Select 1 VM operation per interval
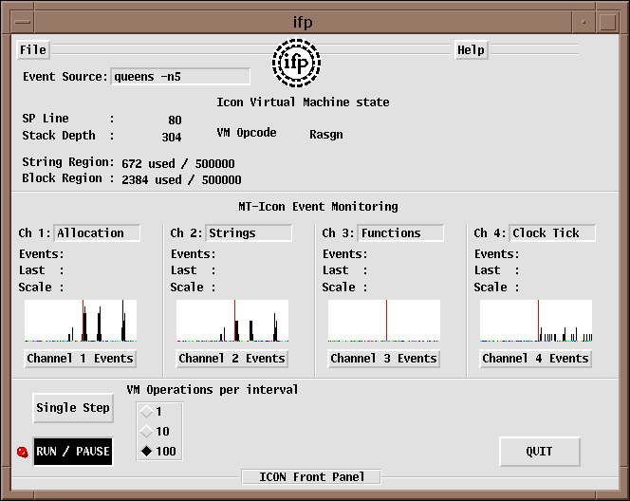 click(x=146, y=412)
